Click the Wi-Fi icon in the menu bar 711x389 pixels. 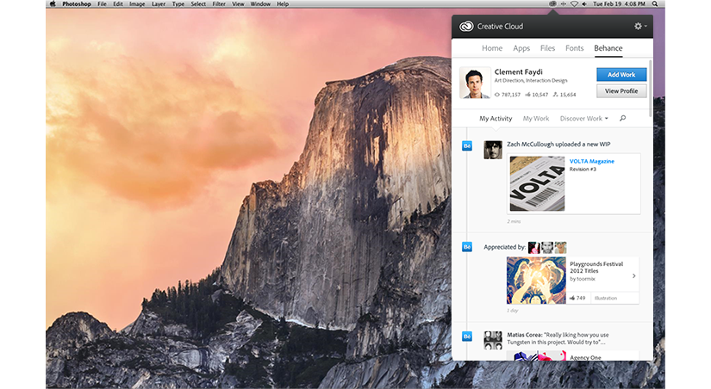pos(574,3)
